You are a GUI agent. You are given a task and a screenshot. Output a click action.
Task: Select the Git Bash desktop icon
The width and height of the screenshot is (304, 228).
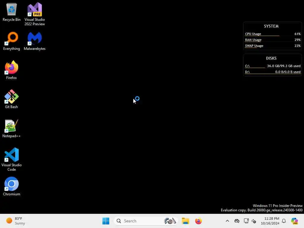pos(12,99)
